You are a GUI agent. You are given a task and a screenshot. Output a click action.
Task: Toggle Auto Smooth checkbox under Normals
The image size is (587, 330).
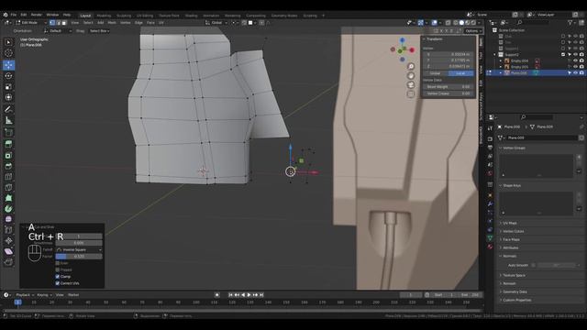pyautogui.click(x=534, y=265)
